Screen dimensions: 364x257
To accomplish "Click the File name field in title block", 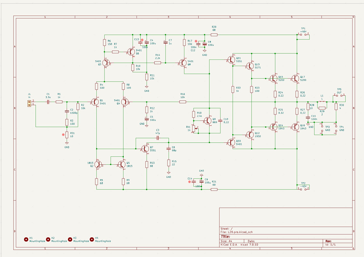I will point(242,232).
